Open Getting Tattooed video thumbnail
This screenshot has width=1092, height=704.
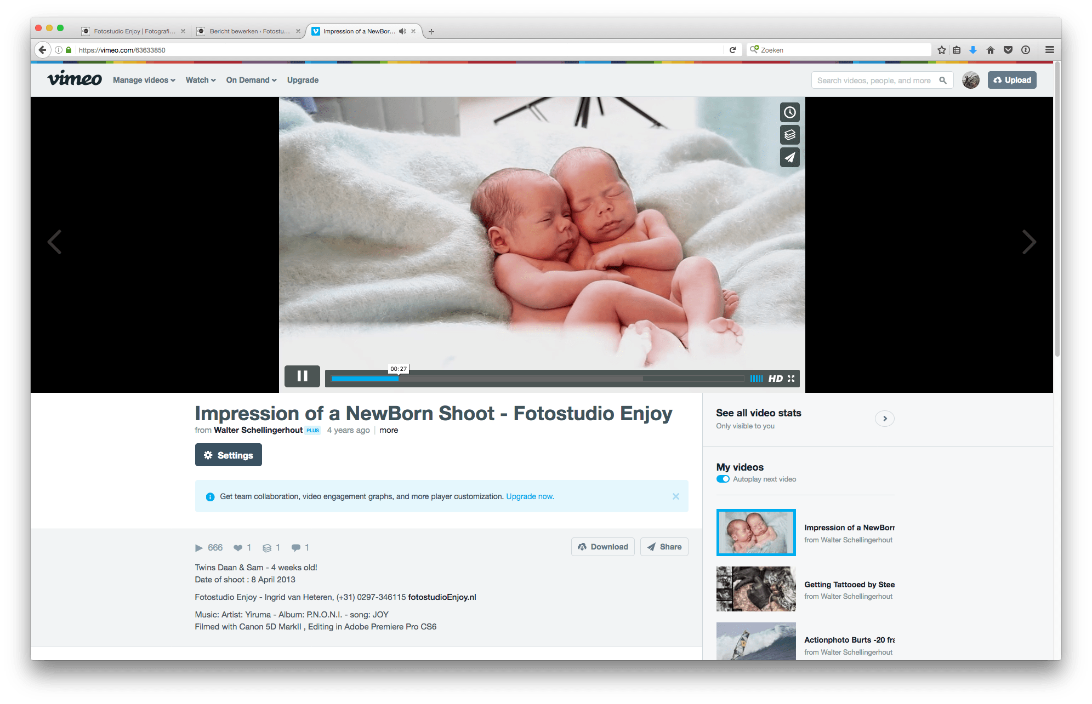click(756, 589)
